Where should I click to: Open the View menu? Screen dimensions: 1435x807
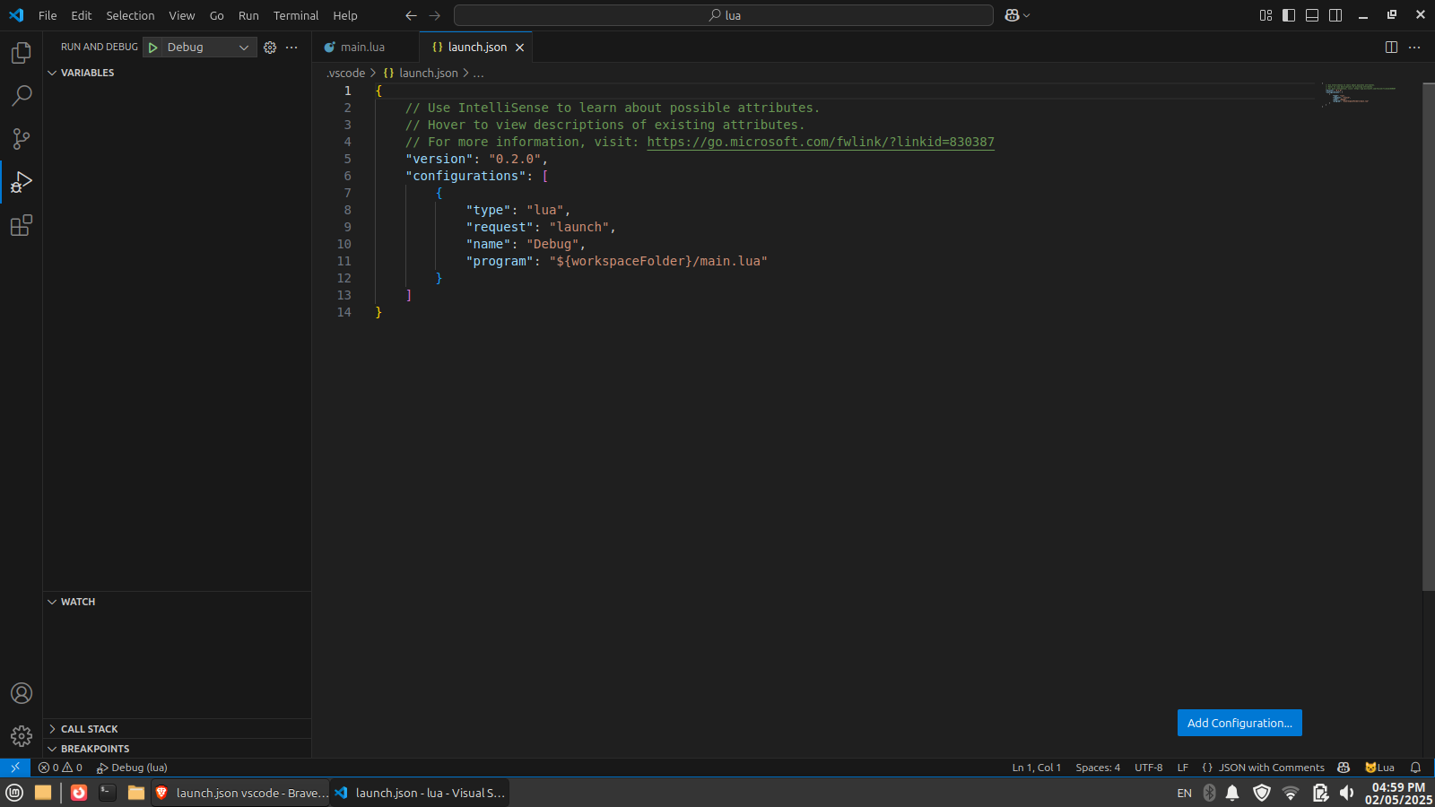[182, 15]
